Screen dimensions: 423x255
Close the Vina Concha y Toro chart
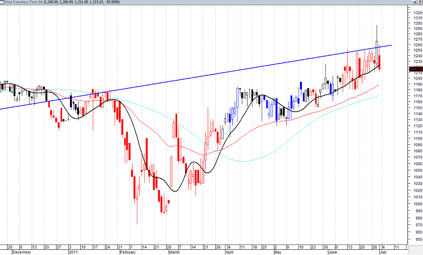[420, 2]
